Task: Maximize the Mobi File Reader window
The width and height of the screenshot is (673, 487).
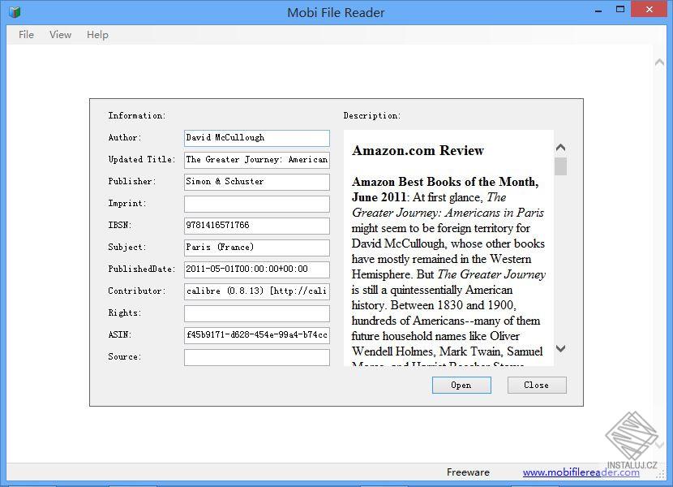Action: tap(619, 10)
